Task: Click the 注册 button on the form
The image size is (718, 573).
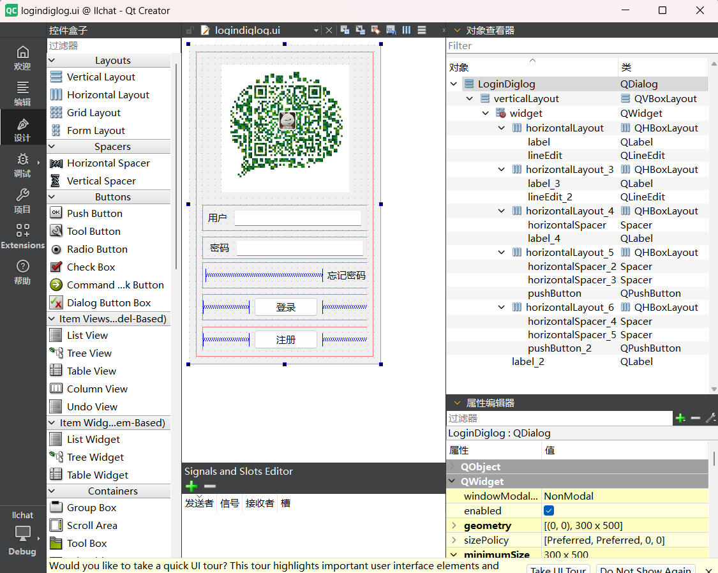Action: 286,339
